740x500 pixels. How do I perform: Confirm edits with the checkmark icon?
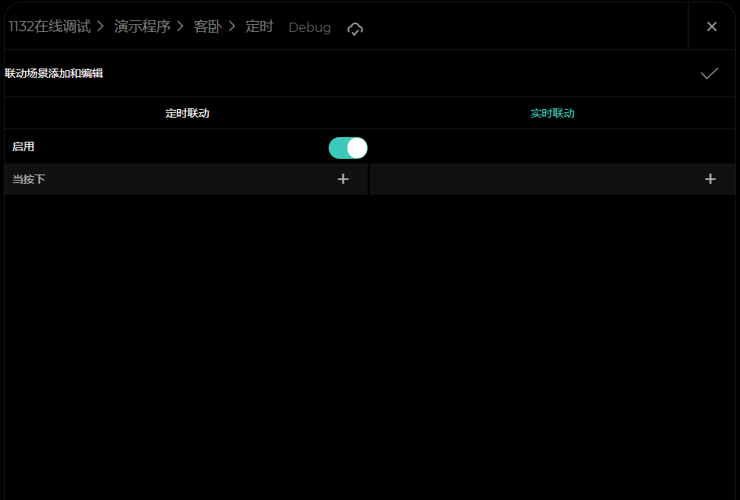(x=709, y=73)
